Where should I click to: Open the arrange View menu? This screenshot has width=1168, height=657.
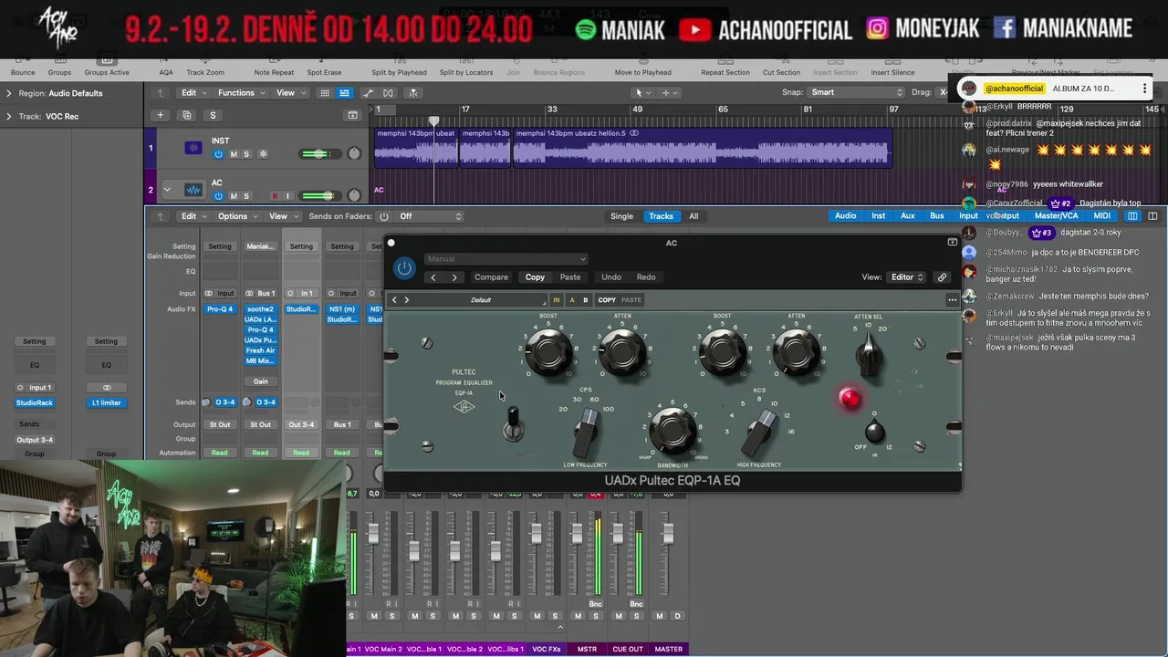(290, 93)
